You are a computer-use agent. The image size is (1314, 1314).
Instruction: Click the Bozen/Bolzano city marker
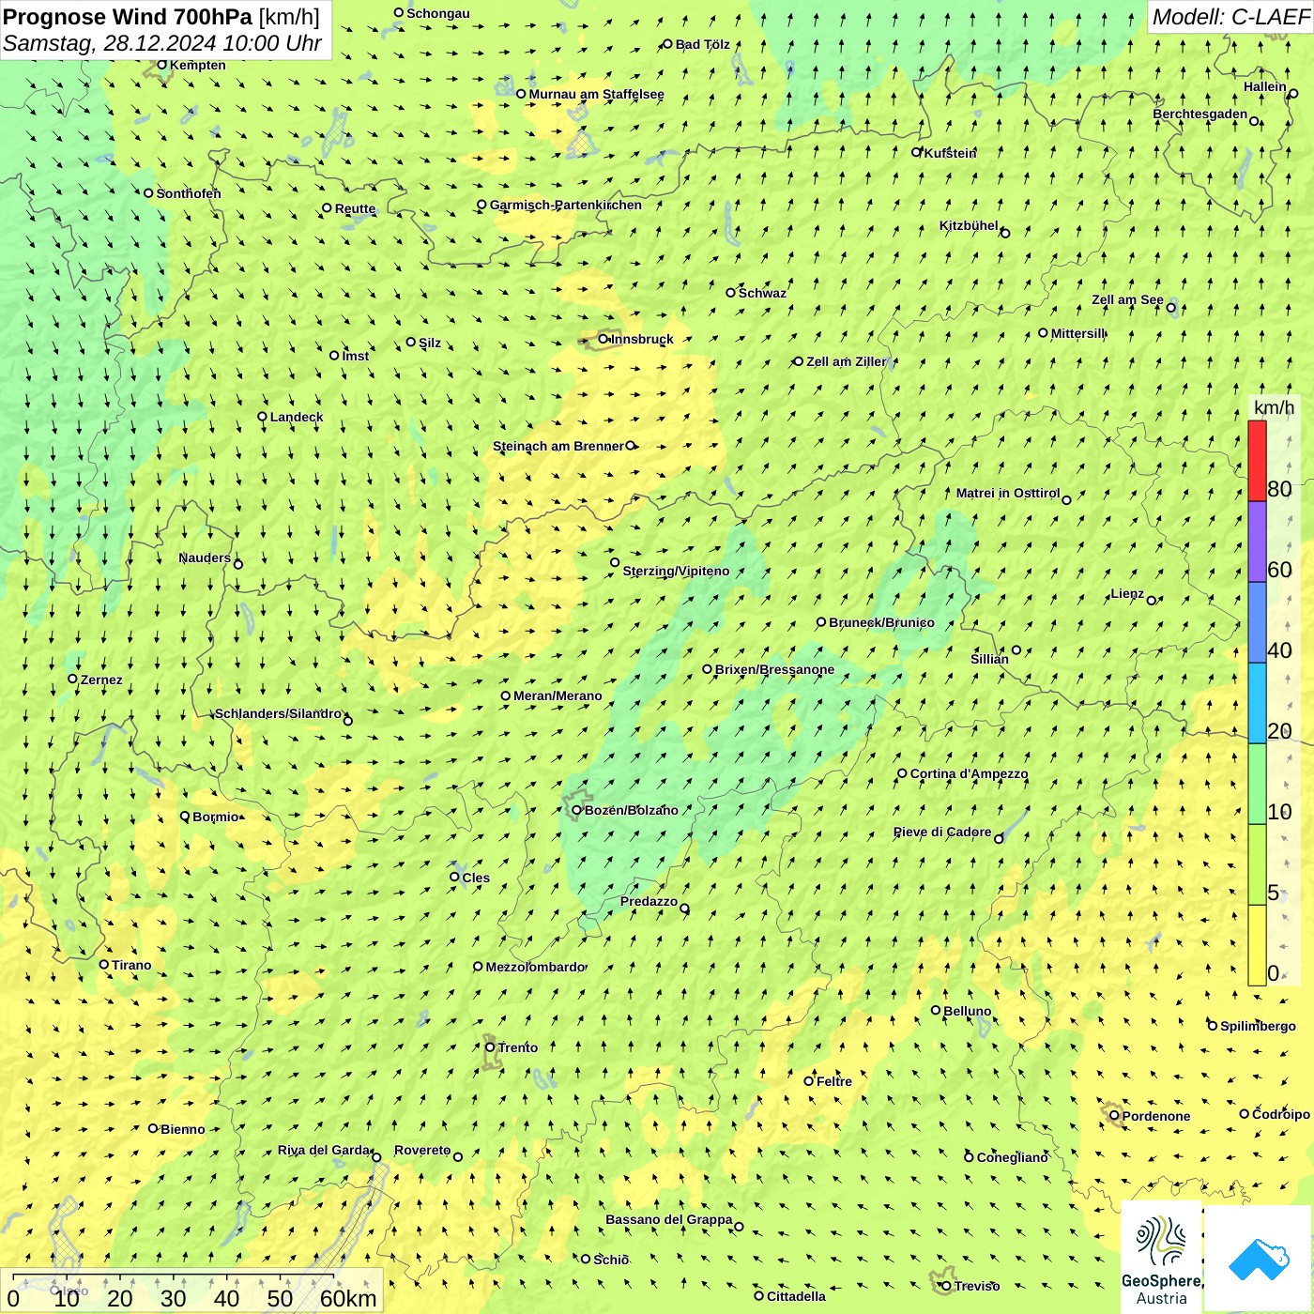[577, 810]
